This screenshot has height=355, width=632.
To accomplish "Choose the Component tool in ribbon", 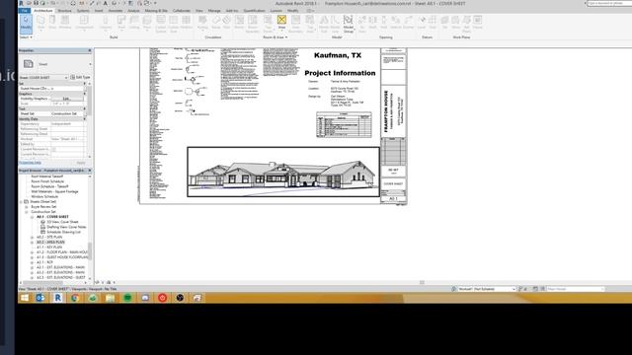I will coord(84,23).
